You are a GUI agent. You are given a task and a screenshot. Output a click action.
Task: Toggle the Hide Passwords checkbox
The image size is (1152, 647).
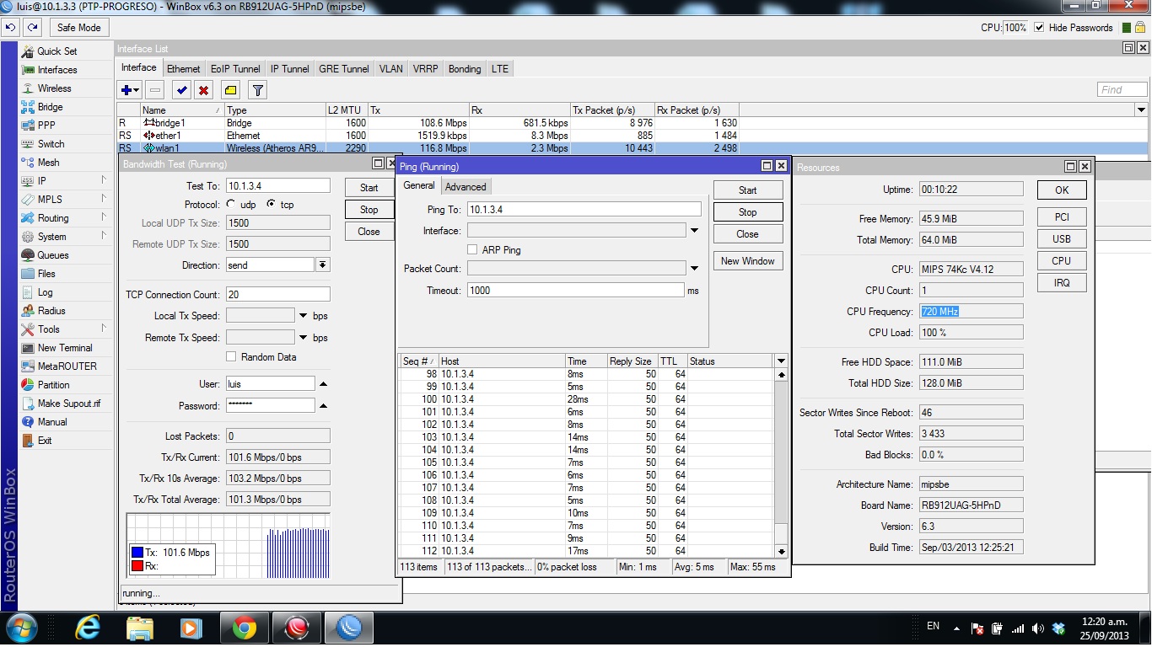click(1039, 28)
